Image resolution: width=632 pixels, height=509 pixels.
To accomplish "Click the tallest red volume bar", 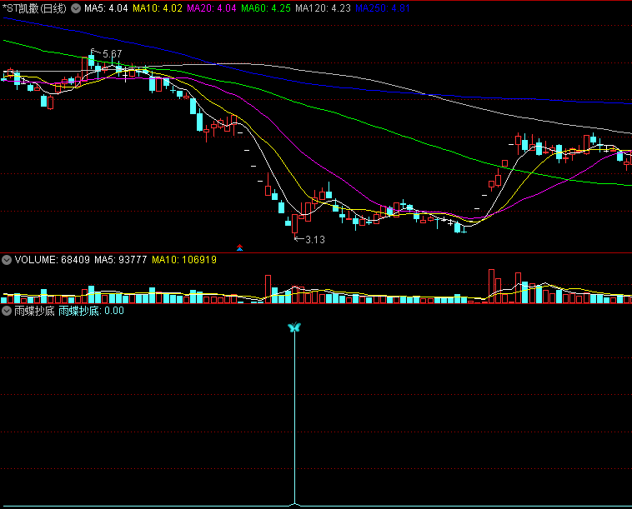I will (x=491, y=286).
